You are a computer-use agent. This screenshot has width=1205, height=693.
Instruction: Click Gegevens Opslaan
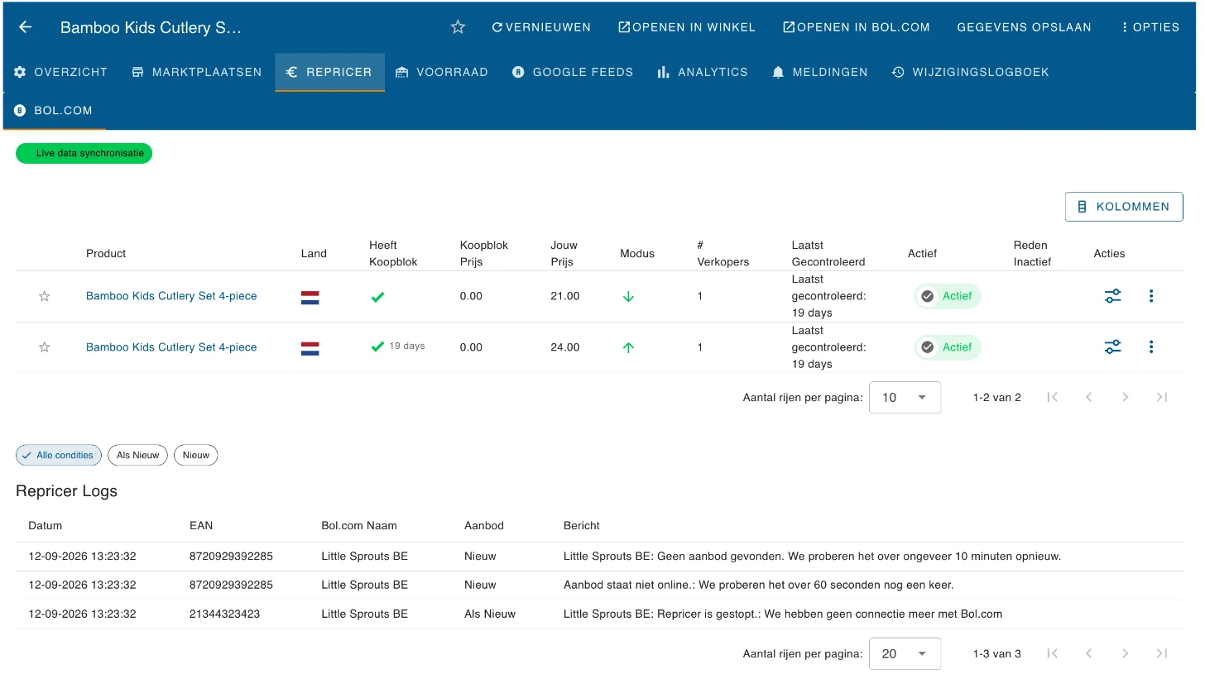pos(1024,27)
